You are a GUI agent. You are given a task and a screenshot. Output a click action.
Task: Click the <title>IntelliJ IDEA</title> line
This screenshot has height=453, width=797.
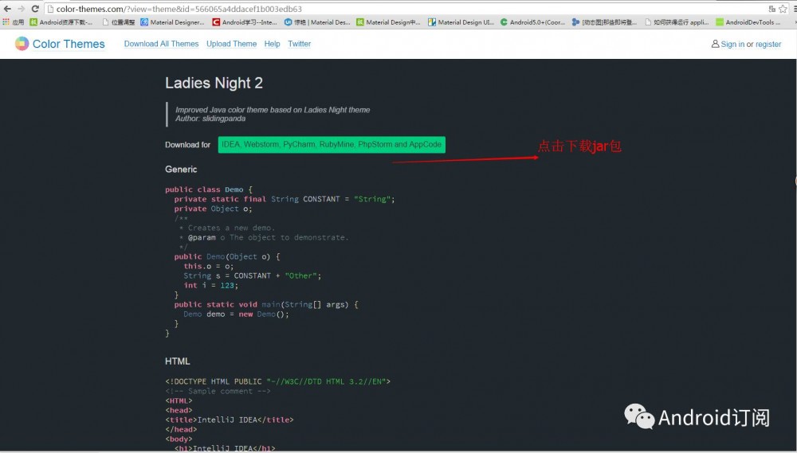tap(230, 420)
